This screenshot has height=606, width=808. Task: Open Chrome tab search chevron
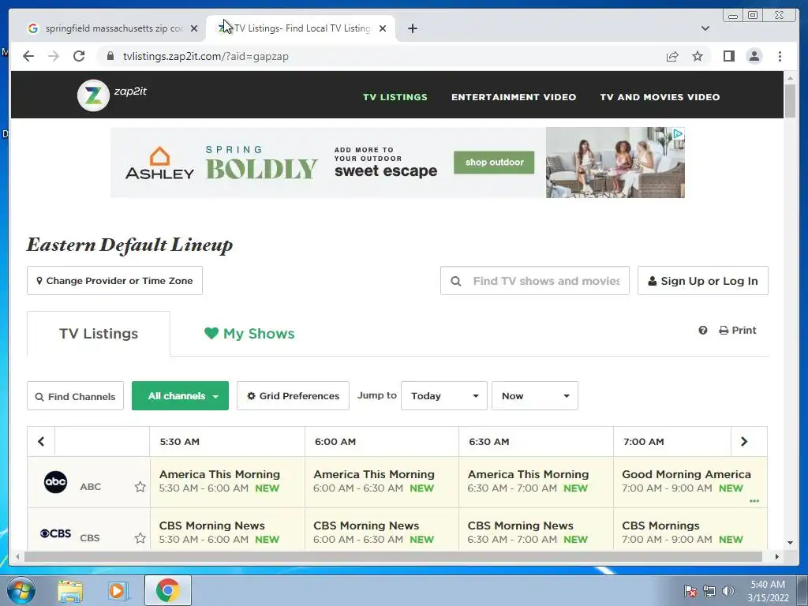click(705, 28)
